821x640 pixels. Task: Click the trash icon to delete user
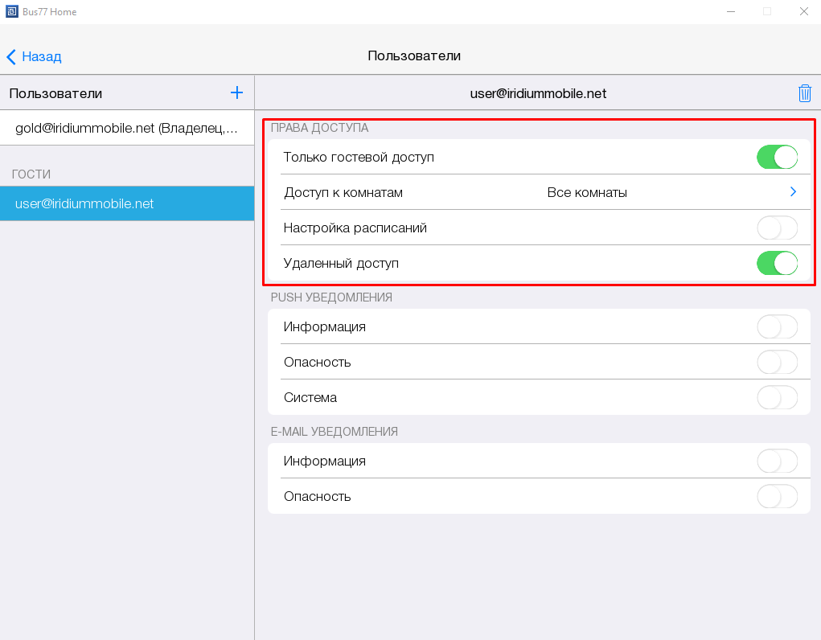click(x=804, y=93)
